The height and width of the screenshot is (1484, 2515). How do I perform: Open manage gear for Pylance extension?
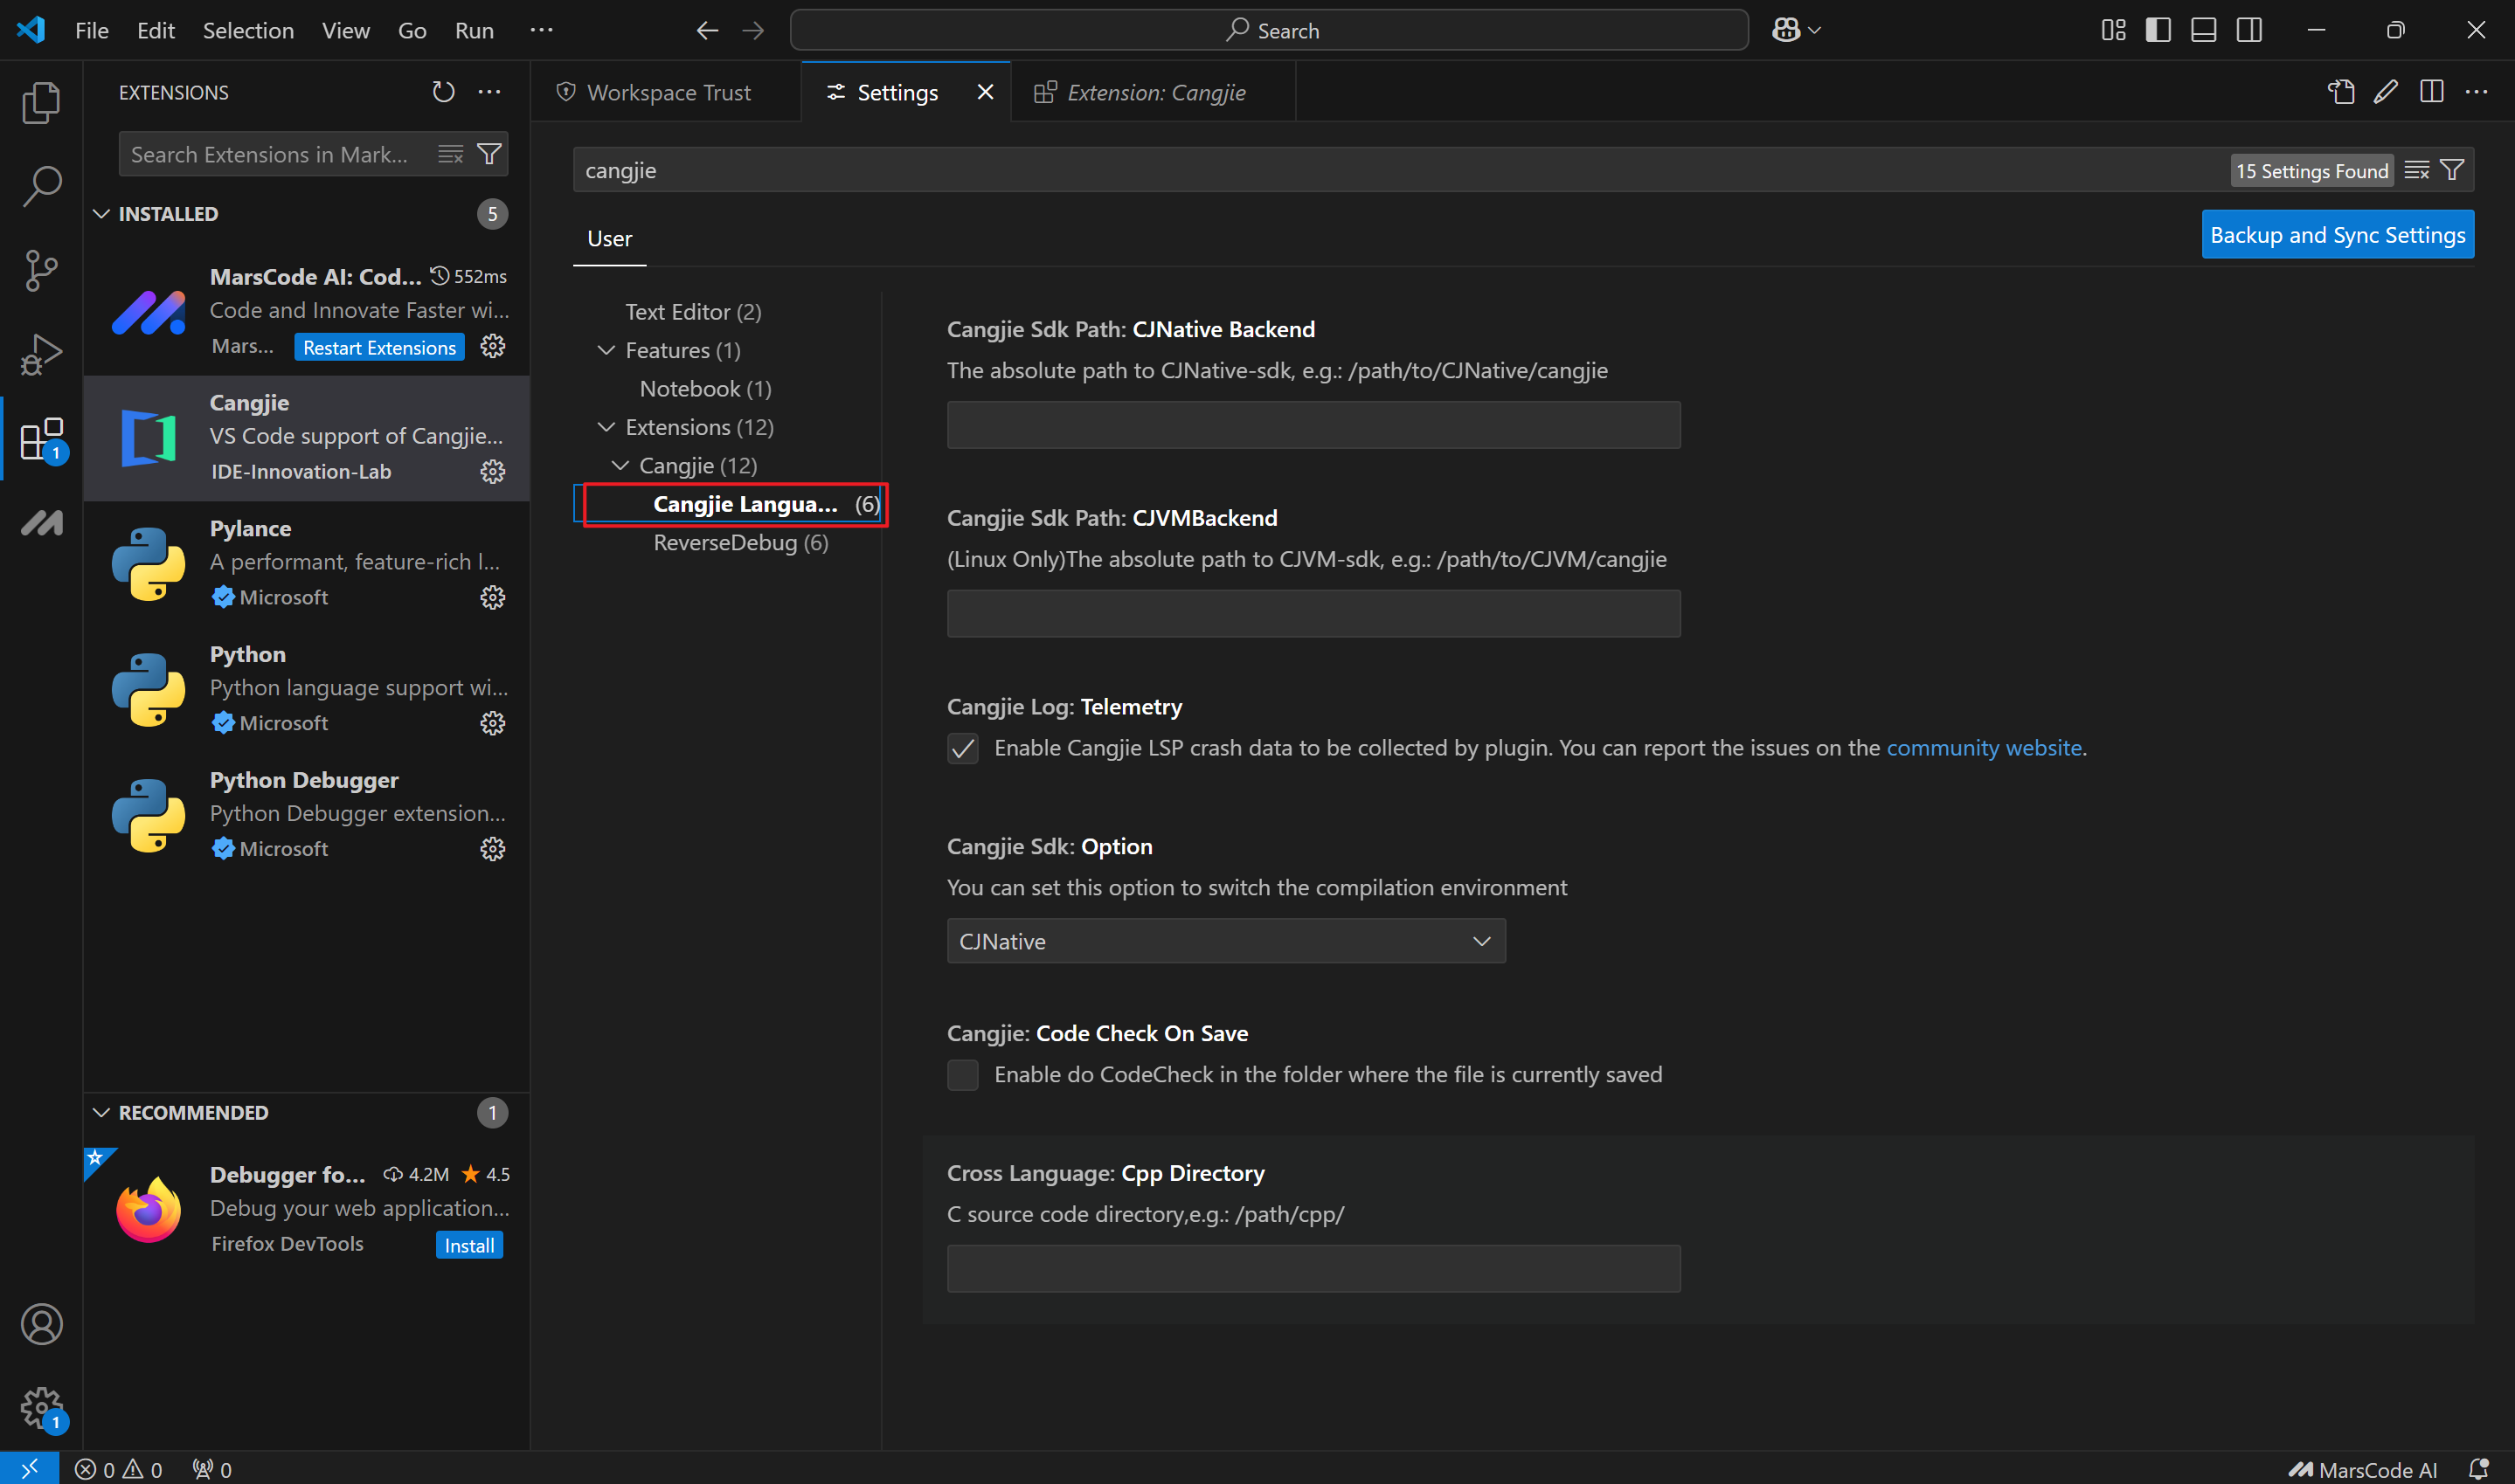[x=492, y=597]
